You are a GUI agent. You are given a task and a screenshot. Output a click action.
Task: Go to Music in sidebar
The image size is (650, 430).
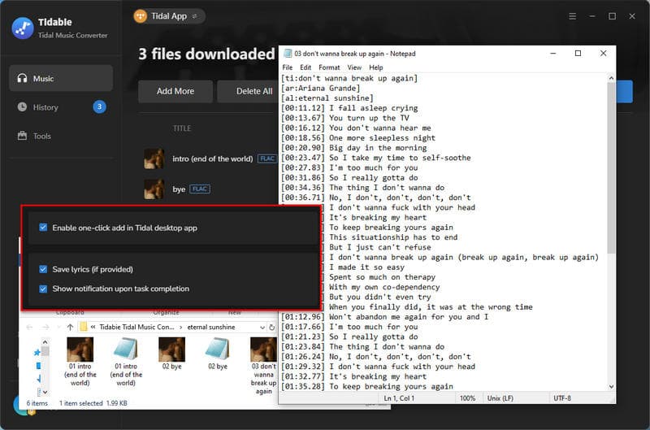click(61, 78)
